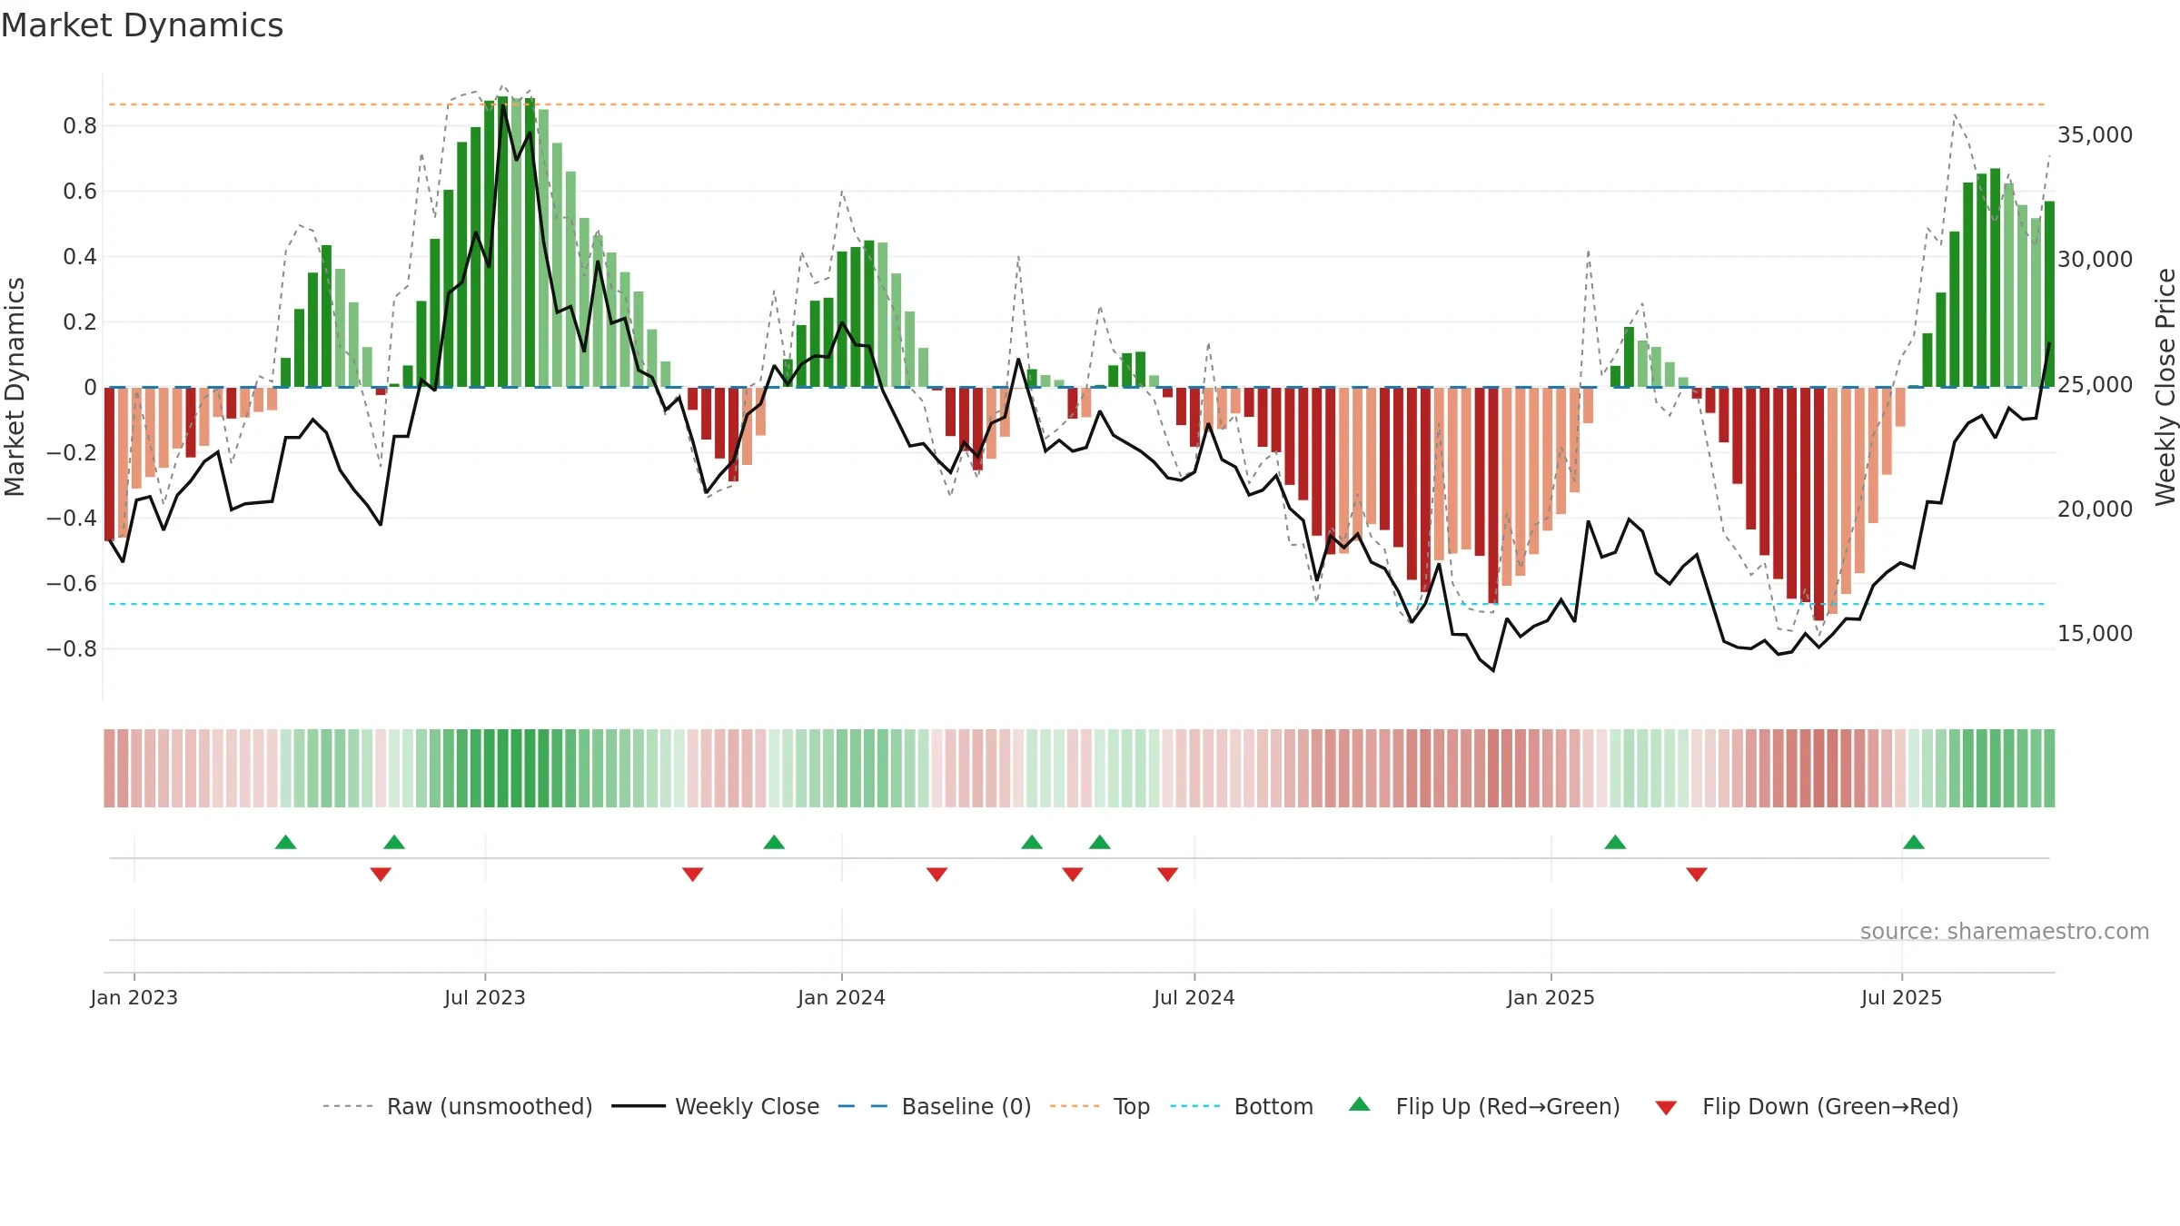This screenshot has height=1226, width=2180.
Task: Click the first red flip-down marker before Jul 2023
Action: (381, 875)
